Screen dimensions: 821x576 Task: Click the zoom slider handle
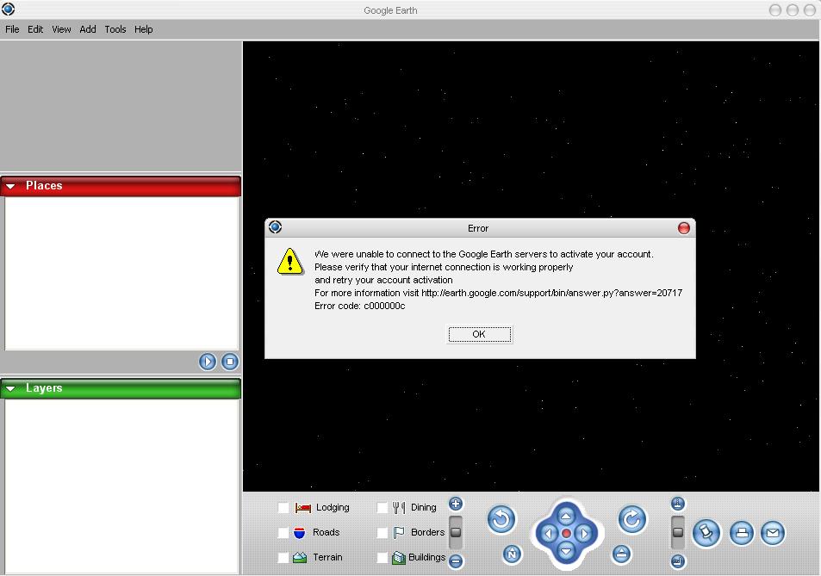456,533
